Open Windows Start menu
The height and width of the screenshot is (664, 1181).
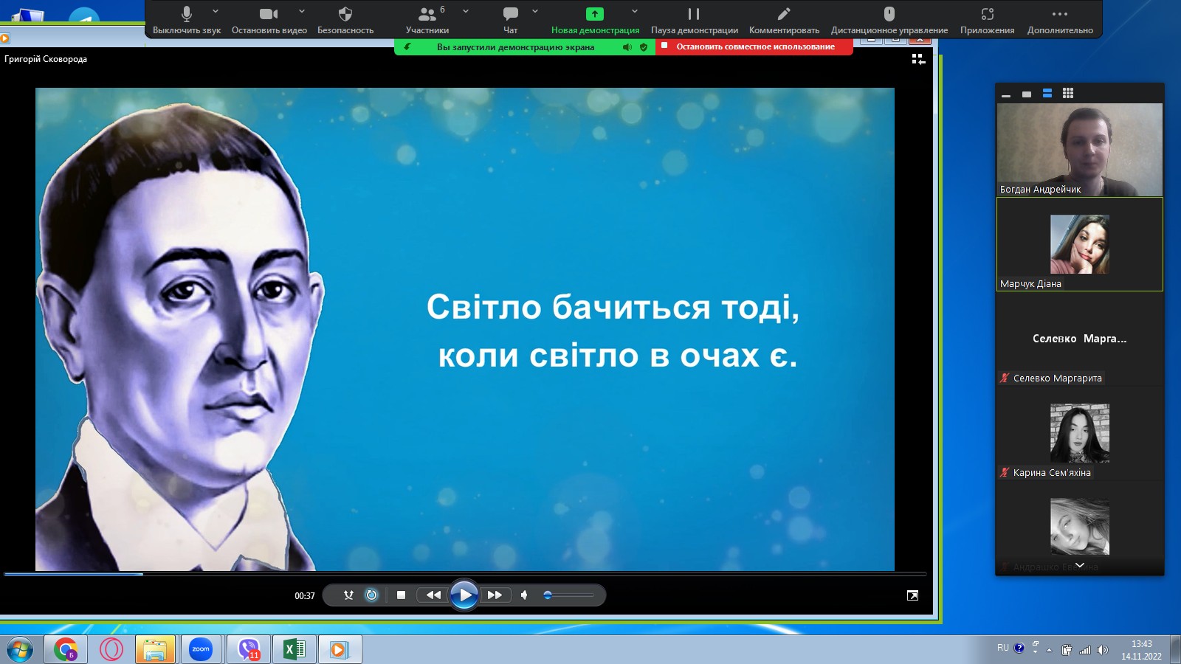[19, 650]
